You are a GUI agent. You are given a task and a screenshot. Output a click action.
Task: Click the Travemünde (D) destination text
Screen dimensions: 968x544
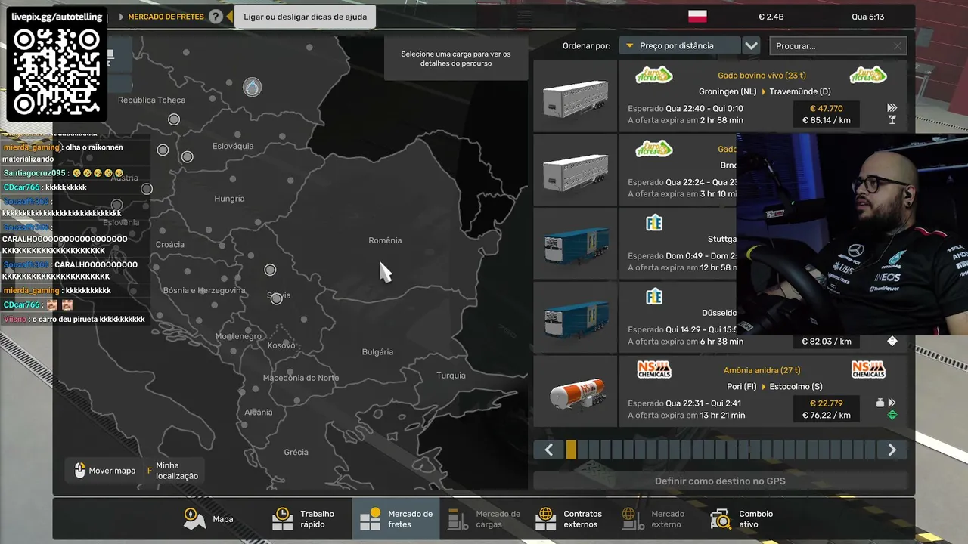click(800, 91)
